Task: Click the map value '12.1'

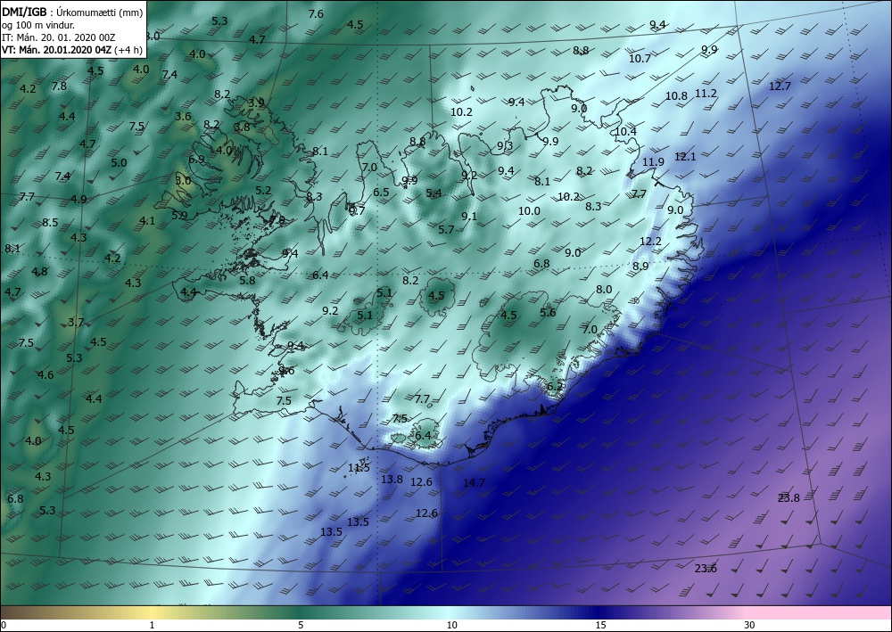Action: coord(685,156)
